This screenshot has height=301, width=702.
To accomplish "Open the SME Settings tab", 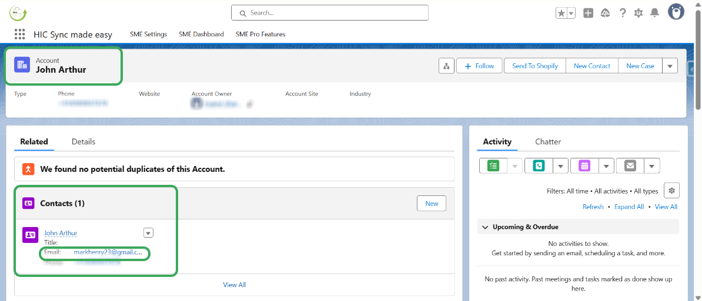I will 148,34.
